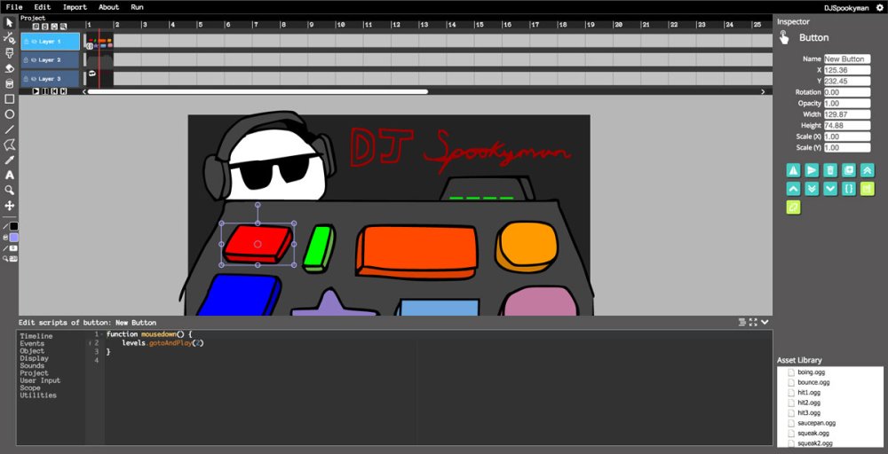Pick the Text tool (letter A)
The width and height of the screenshot is (888, 454).
point(9,176)
